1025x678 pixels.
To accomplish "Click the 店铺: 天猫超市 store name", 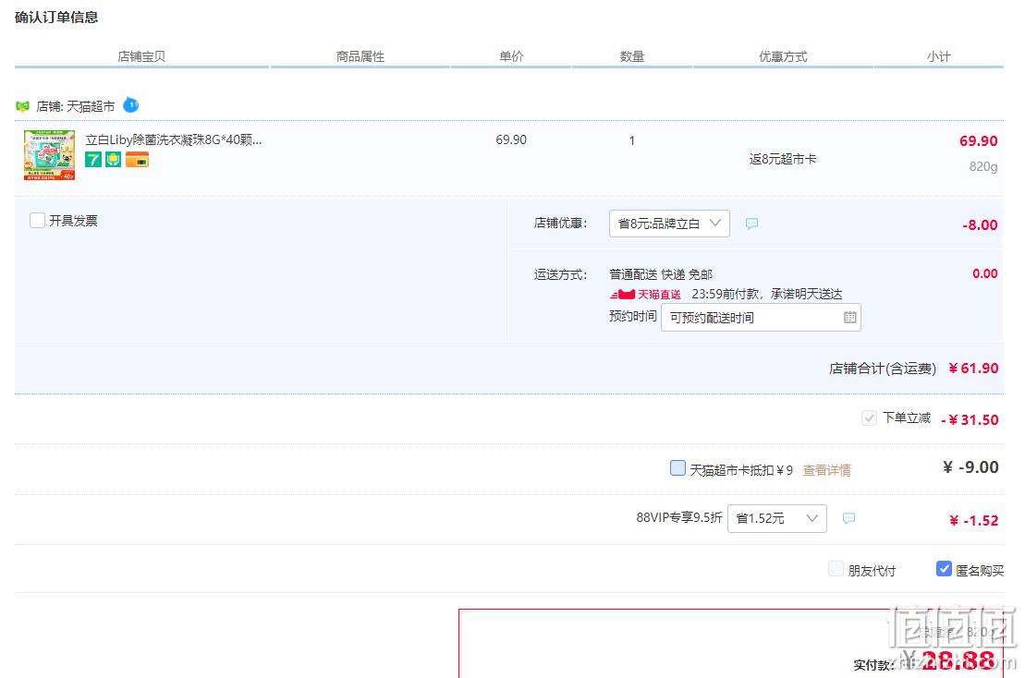I will [x=75, y=106].
